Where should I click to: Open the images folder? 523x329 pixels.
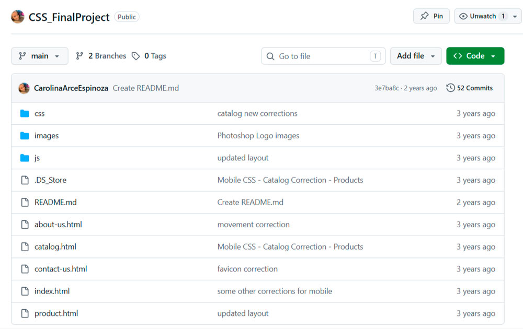click(x=47, y=136)
